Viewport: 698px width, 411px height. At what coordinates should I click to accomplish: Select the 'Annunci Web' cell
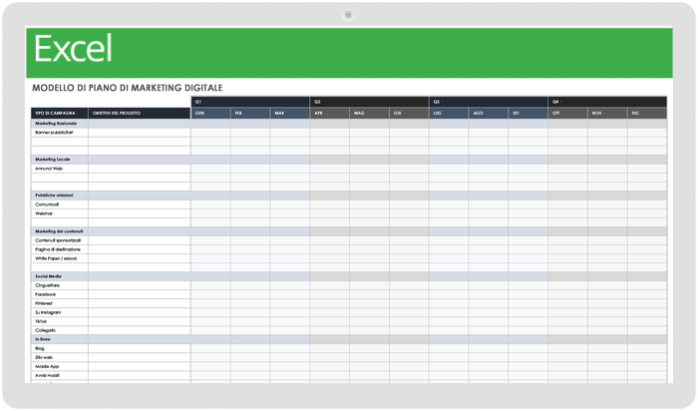tap(60, 169)
